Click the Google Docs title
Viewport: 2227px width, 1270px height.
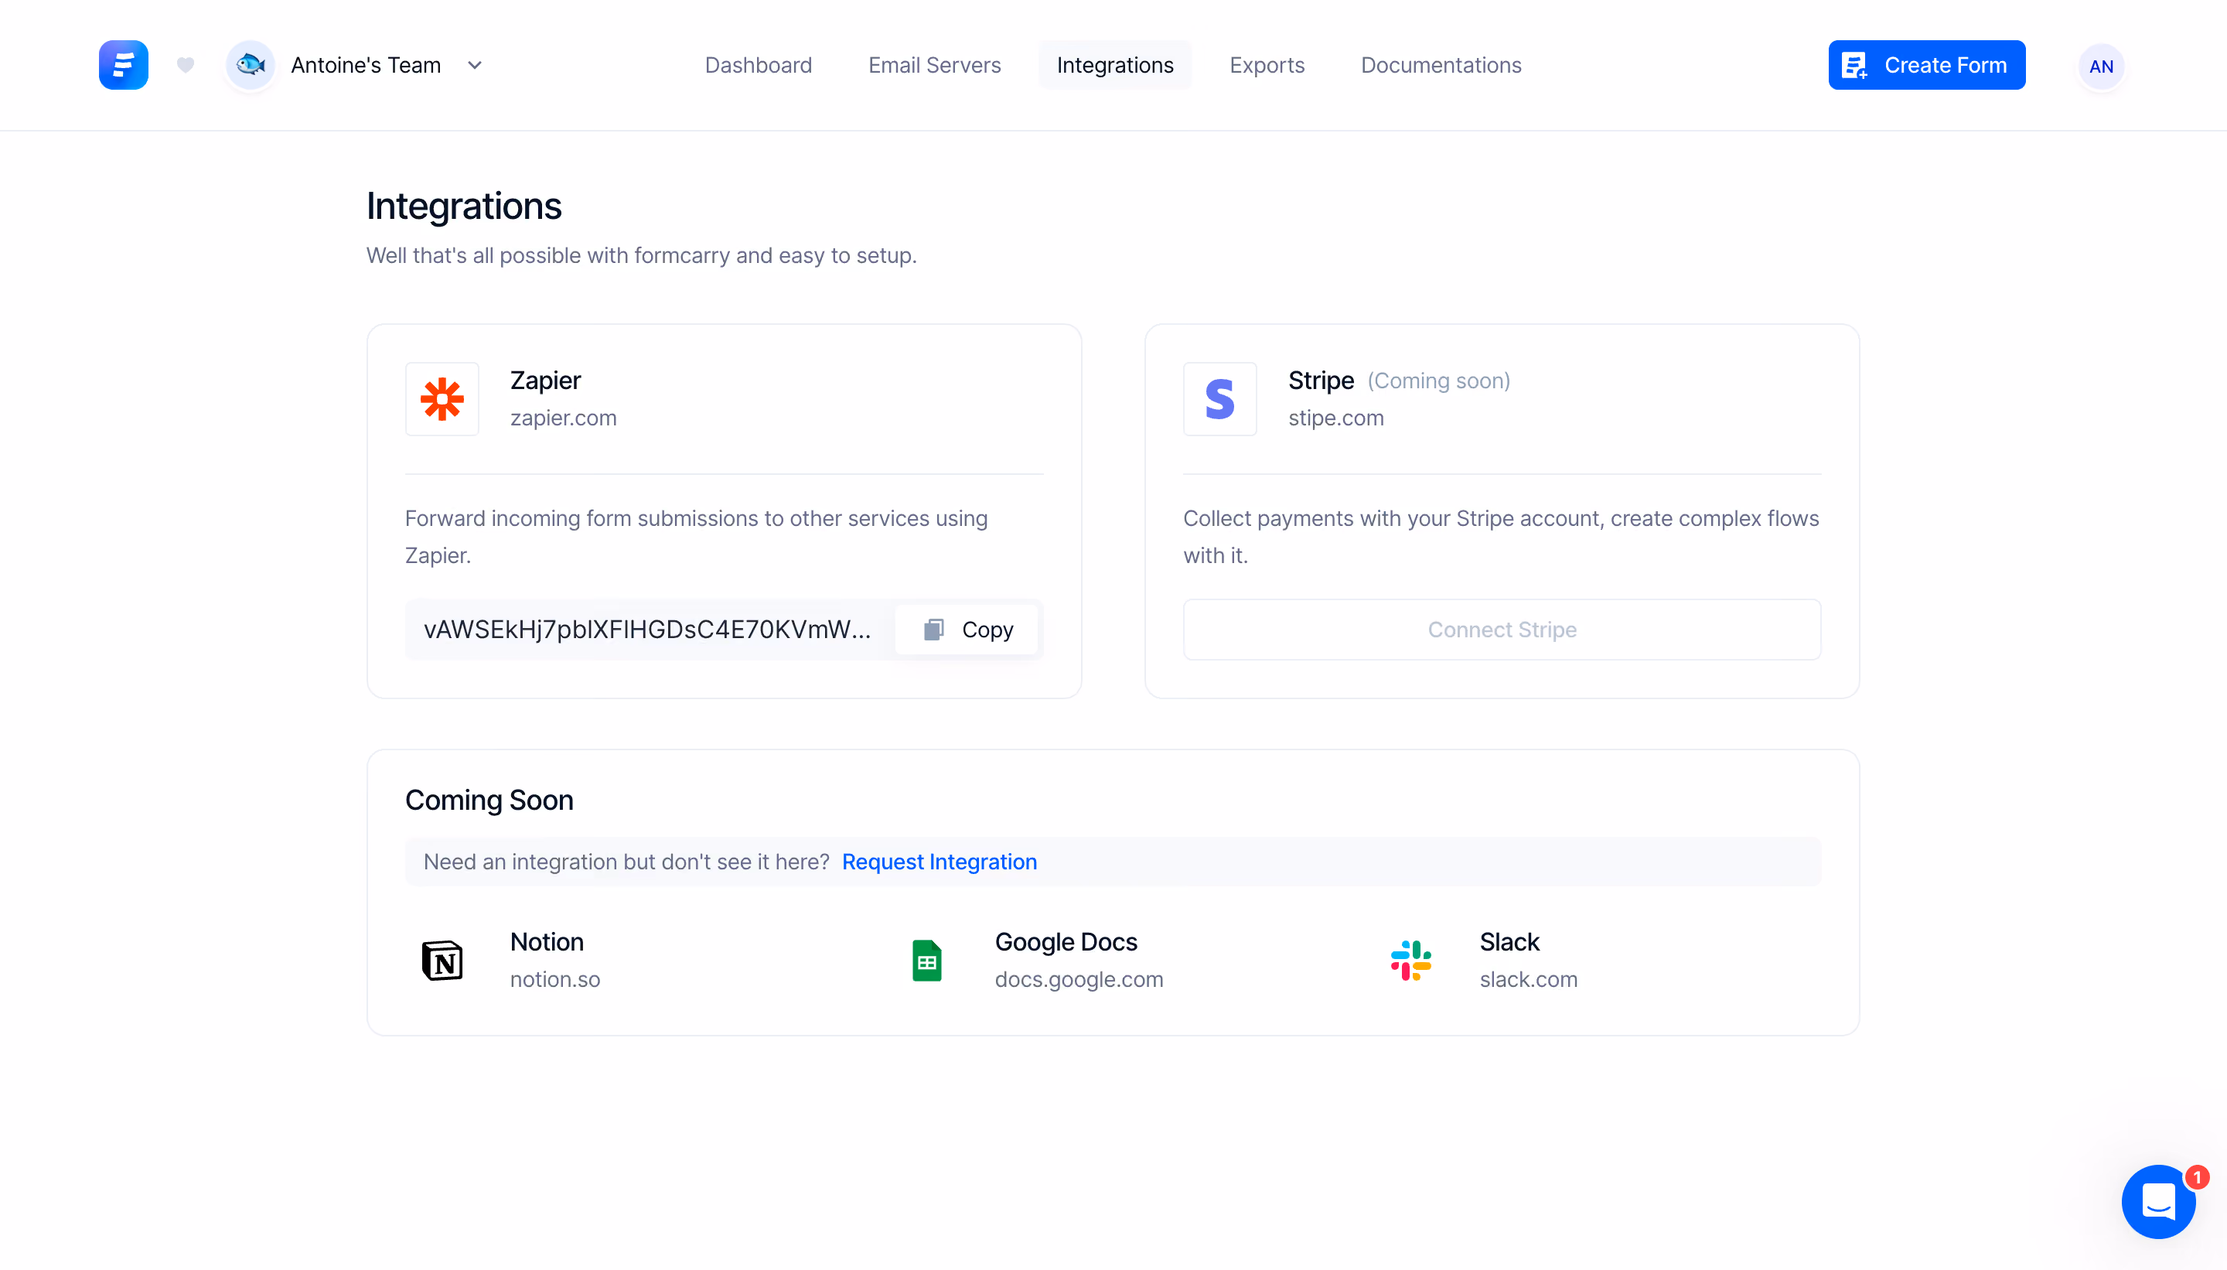[x=1066, y=942]
